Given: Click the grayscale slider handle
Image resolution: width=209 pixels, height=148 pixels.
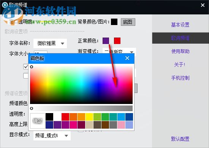Looking at the screenshot, I should tap(32, 108).
